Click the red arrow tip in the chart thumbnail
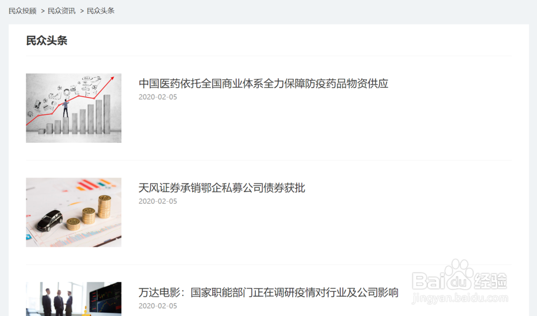 (112, 79)
